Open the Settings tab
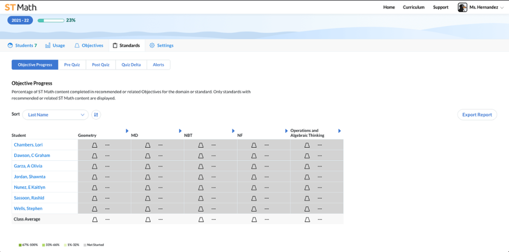The width and height of the screenshot is (509, 252). click(161, 45)
